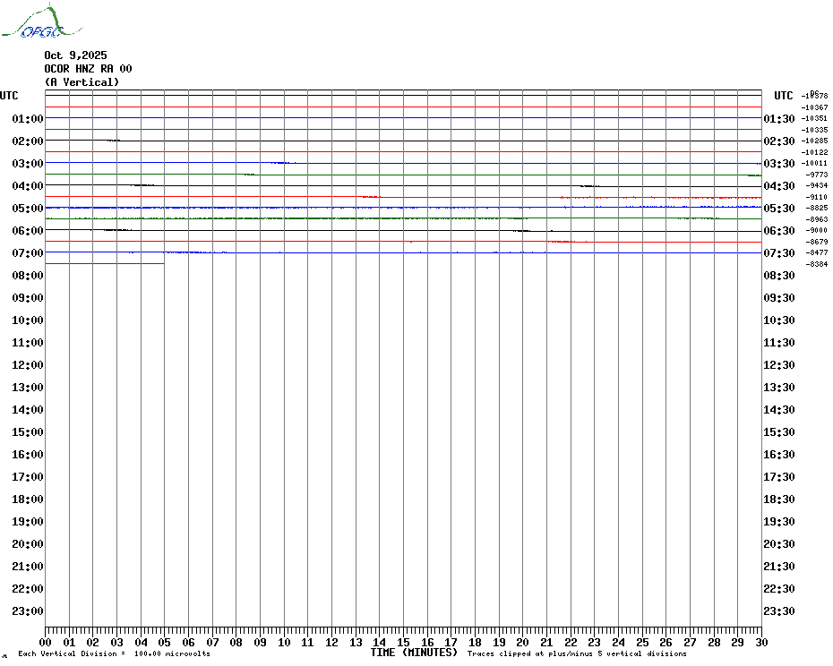Click minute 15 on the bottom time axis
Viewport: 833px width, 666px height.
tap(404, 643)
